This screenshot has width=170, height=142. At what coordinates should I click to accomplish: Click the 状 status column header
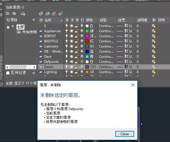point(41,20)
